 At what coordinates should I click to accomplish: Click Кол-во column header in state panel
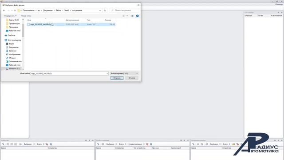(260, 16)
